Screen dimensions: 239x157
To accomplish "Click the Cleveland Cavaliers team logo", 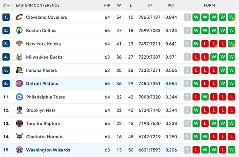I will tap(20, 17).
